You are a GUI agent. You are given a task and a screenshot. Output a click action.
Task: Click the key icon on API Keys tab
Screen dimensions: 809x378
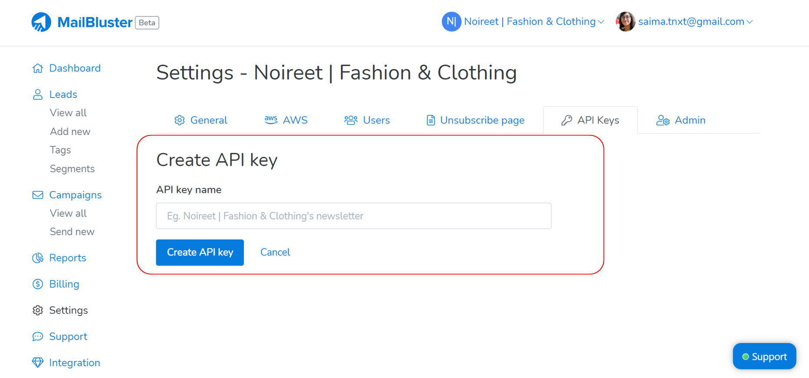[567, 120]
